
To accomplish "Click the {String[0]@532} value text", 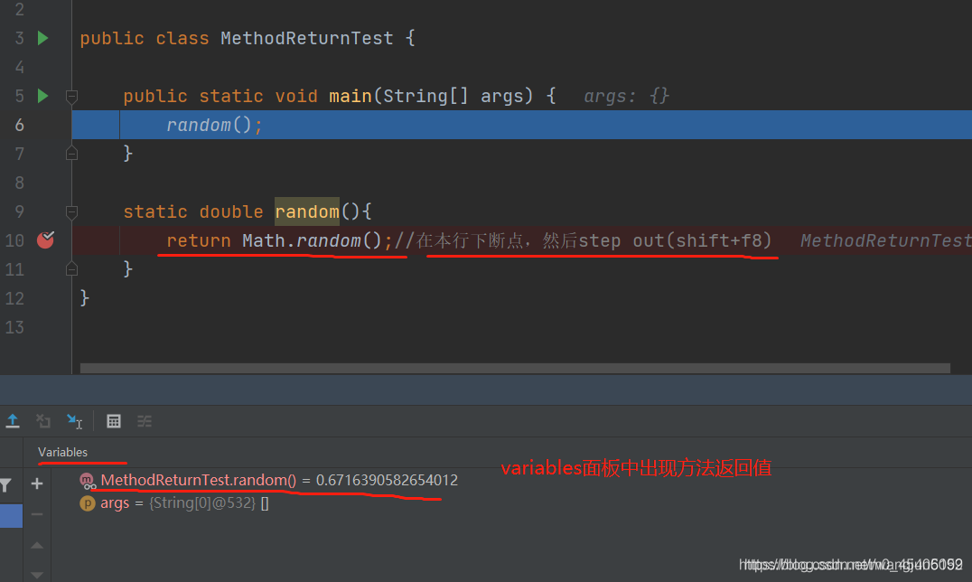I will click(202, 503).
